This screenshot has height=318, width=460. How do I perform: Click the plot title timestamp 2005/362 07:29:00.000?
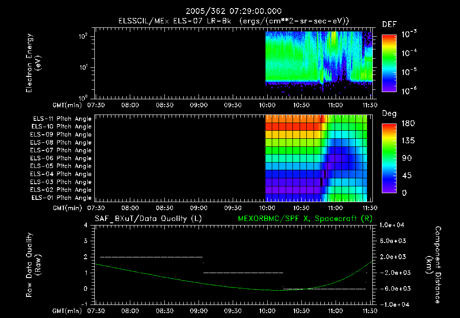[234, 11]
